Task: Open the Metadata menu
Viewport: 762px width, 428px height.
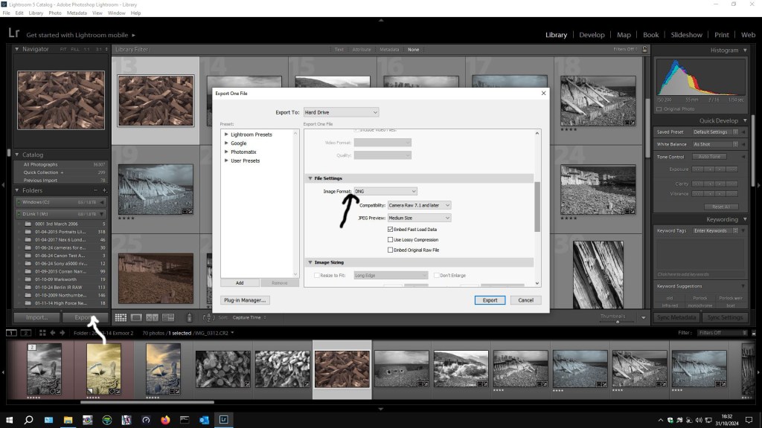Action: click(x=77, y=13)
